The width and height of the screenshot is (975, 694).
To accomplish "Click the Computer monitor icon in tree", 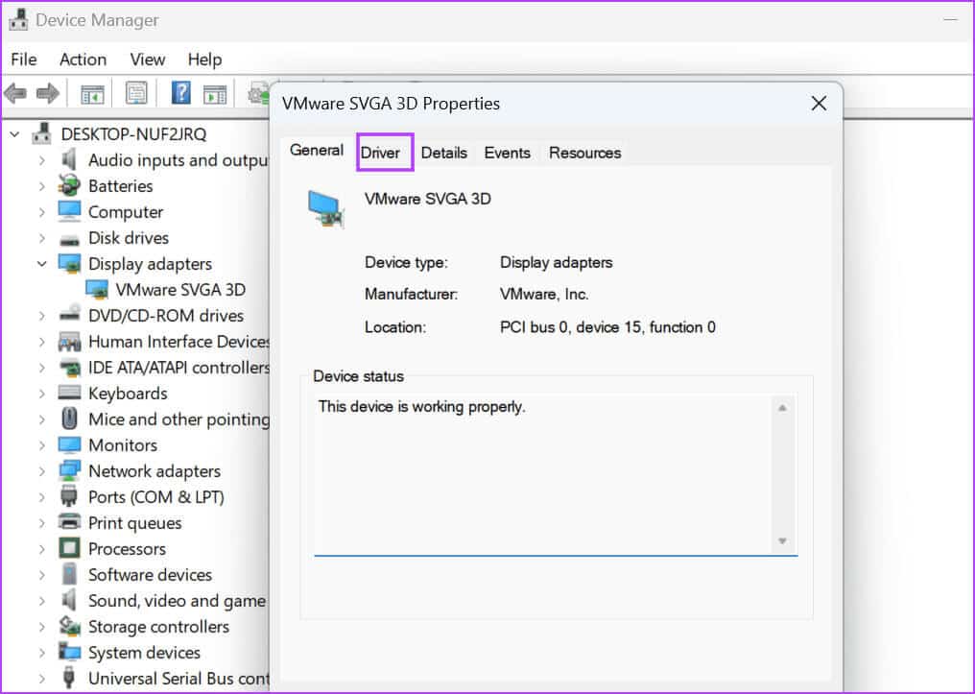I will click(69, 211).
